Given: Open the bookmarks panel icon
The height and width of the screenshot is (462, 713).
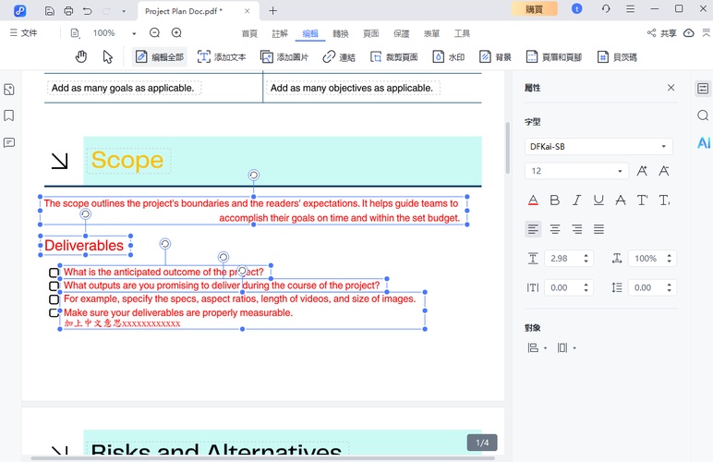Looking at the screenshot, I should tap(9, 116).
